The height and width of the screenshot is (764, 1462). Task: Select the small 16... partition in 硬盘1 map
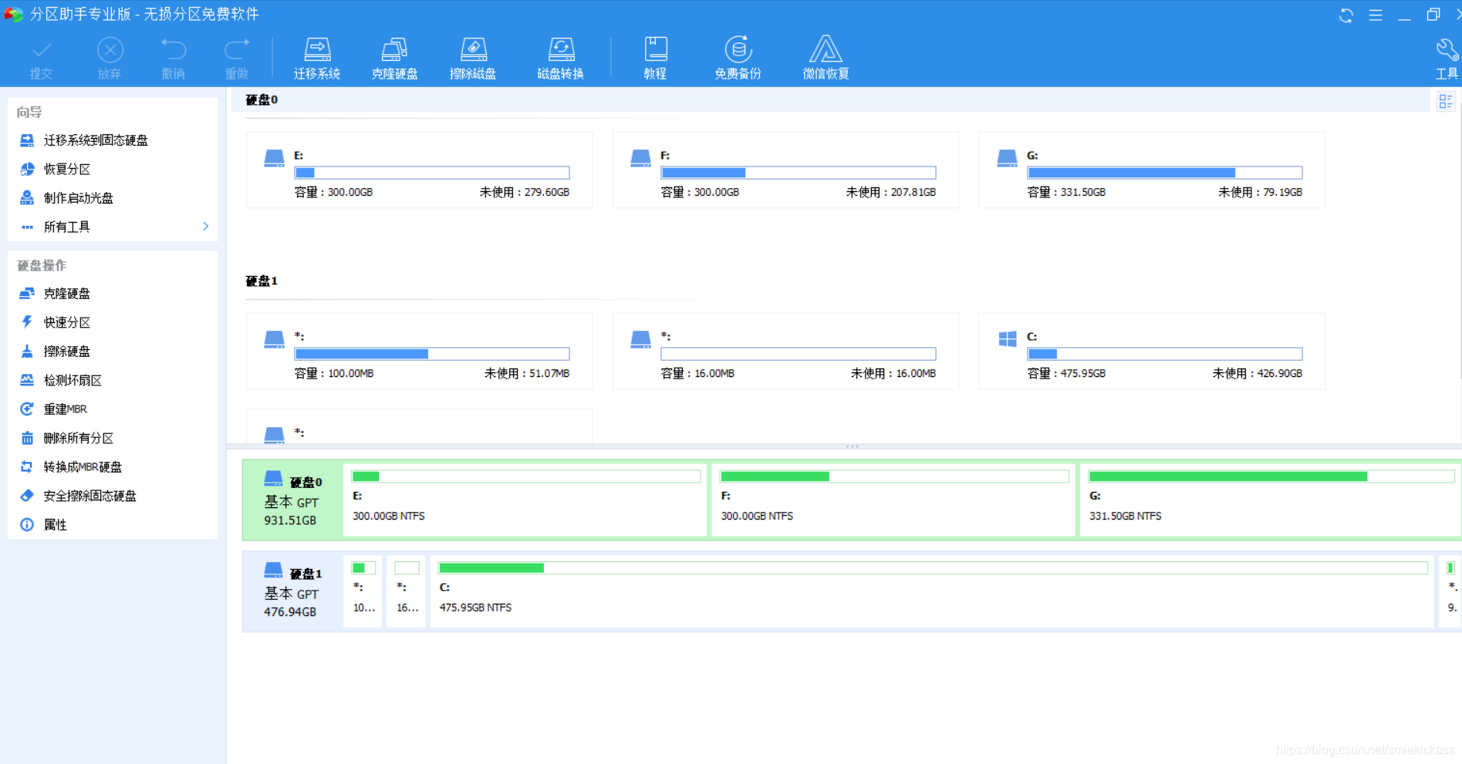coord(407,591)
